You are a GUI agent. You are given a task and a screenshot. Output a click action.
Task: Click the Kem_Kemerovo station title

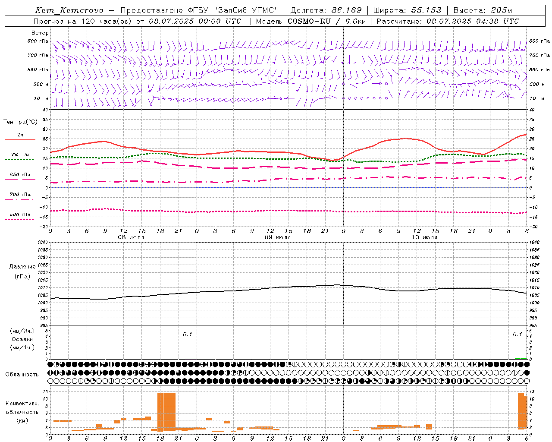coord(69,10)
